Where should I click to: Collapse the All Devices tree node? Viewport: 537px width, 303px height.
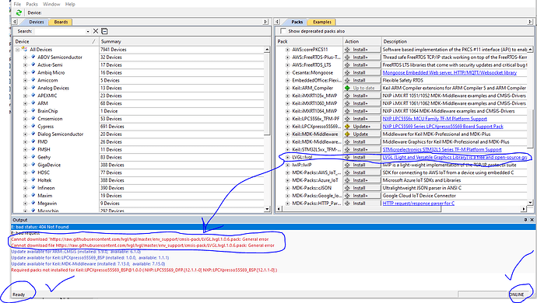click(x=17, y=50)
